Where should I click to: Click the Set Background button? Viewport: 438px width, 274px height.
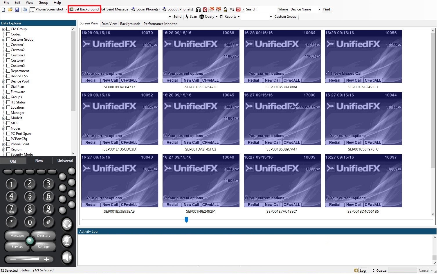84,9
